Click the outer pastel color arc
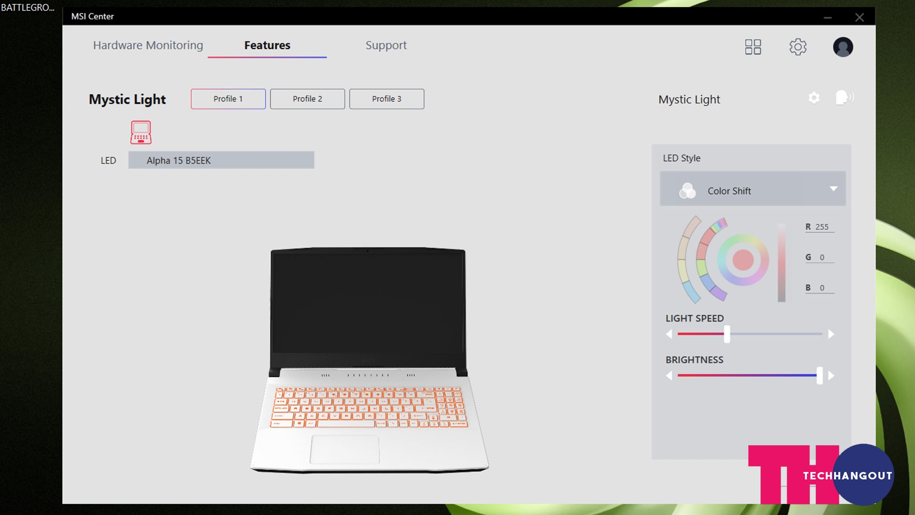 coord(684,260)
